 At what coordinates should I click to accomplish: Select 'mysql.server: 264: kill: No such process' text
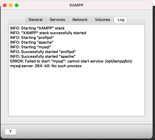point(46,66)
